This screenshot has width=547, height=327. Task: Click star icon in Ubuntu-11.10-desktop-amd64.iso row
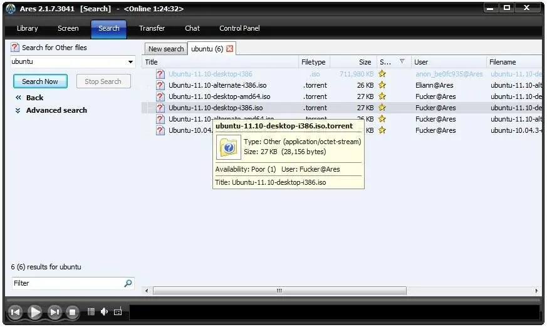click(382, 96)
